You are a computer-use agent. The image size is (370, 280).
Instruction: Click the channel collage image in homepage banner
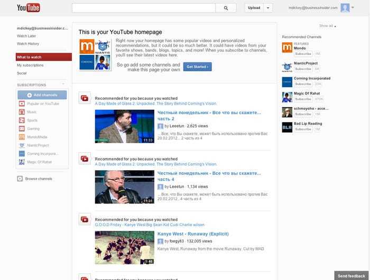[x=95, y=54]
